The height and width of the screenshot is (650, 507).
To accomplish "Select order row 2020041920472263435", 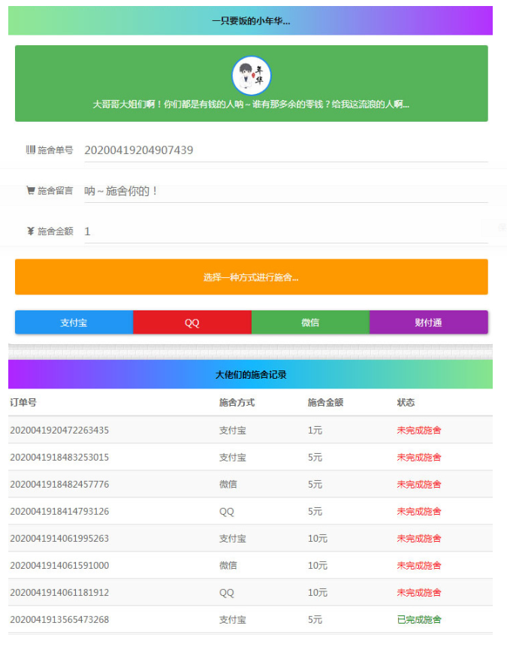I will (59, 430).
